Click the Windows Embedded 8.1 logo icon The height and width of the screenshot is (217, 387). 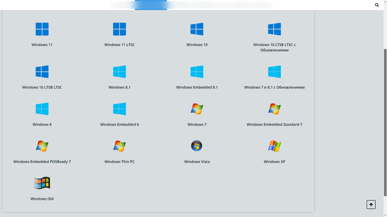coord(197,72)
